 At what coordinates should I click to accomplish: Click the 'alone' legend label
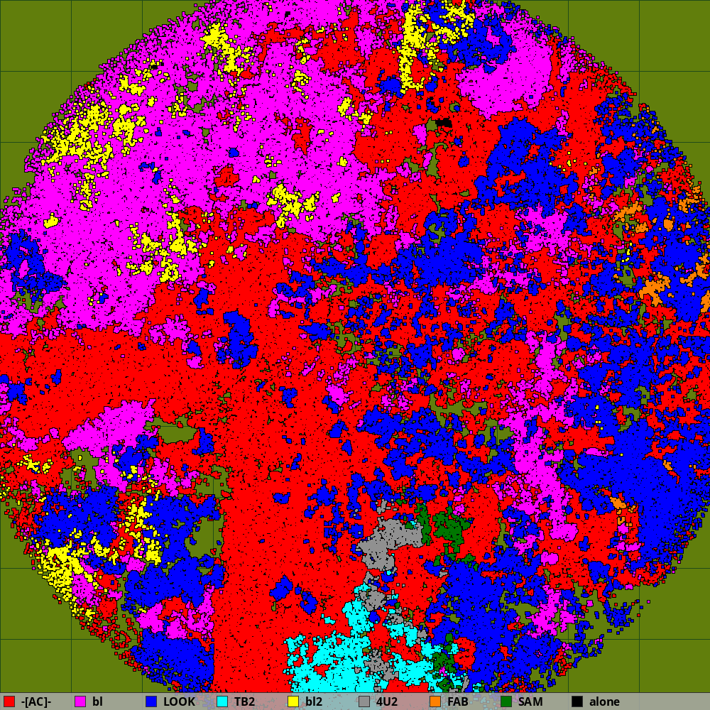coord(604,701)
